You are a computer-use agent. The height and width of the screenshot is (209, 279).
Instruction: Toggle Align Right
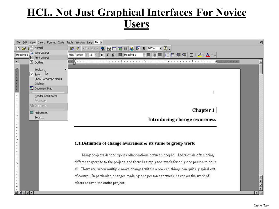[x=154, y=55]
